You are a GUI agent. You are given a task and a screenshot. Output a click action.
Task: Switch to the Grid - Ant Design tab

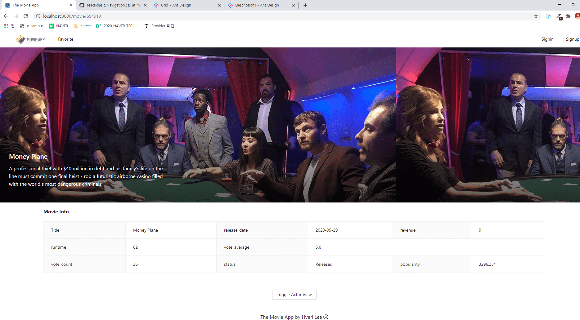[x=187, y=5]
